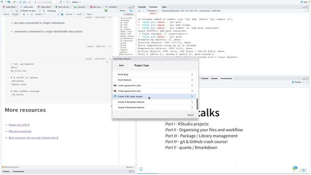Open the presentation hamburger menu icon

[141, 169]
